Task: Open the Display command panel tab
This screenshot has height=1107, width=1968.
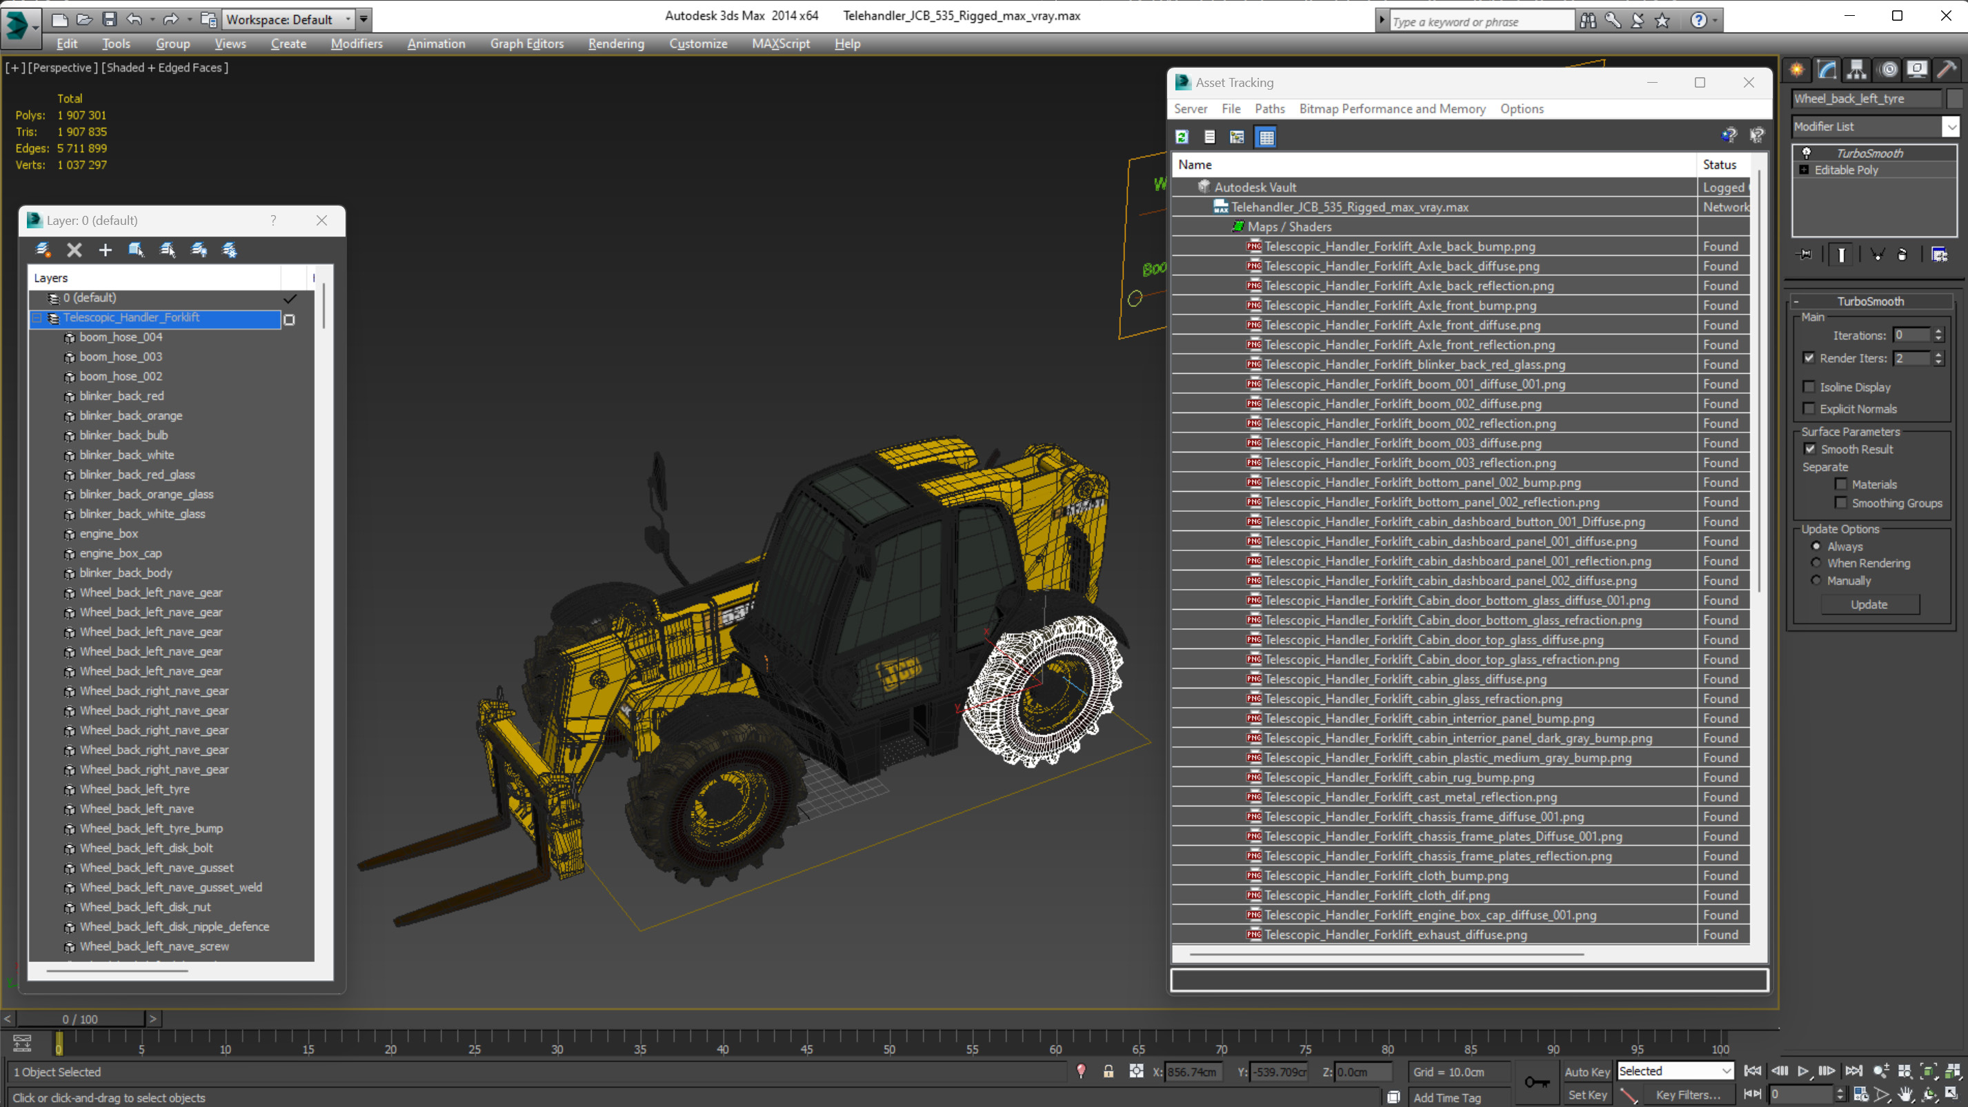Action: point(1917,70)
